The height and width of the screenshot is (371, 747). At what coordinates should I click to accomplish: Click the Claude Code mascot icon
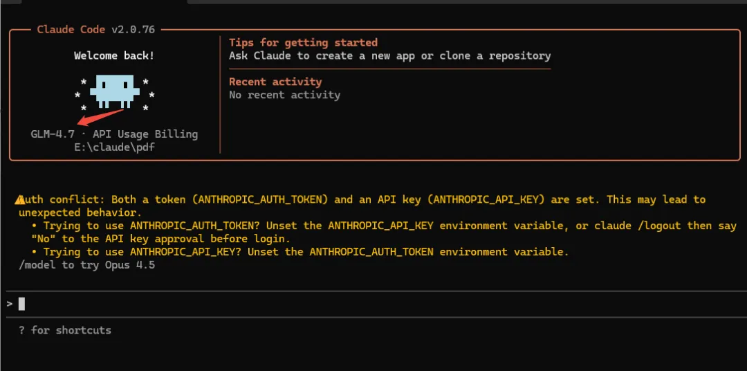tap(114, 91)
